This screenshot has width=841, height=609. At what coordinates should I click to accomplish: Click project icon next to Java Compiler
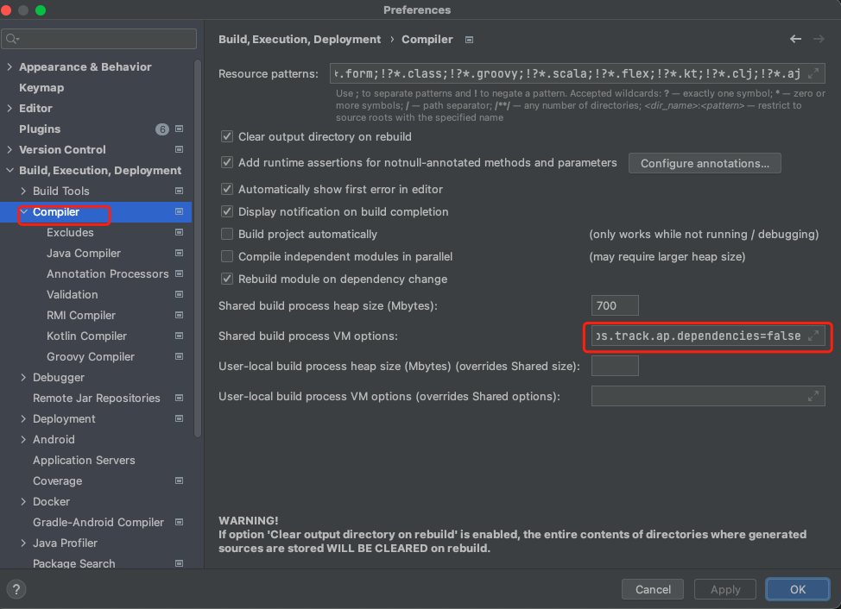(179, 253)
